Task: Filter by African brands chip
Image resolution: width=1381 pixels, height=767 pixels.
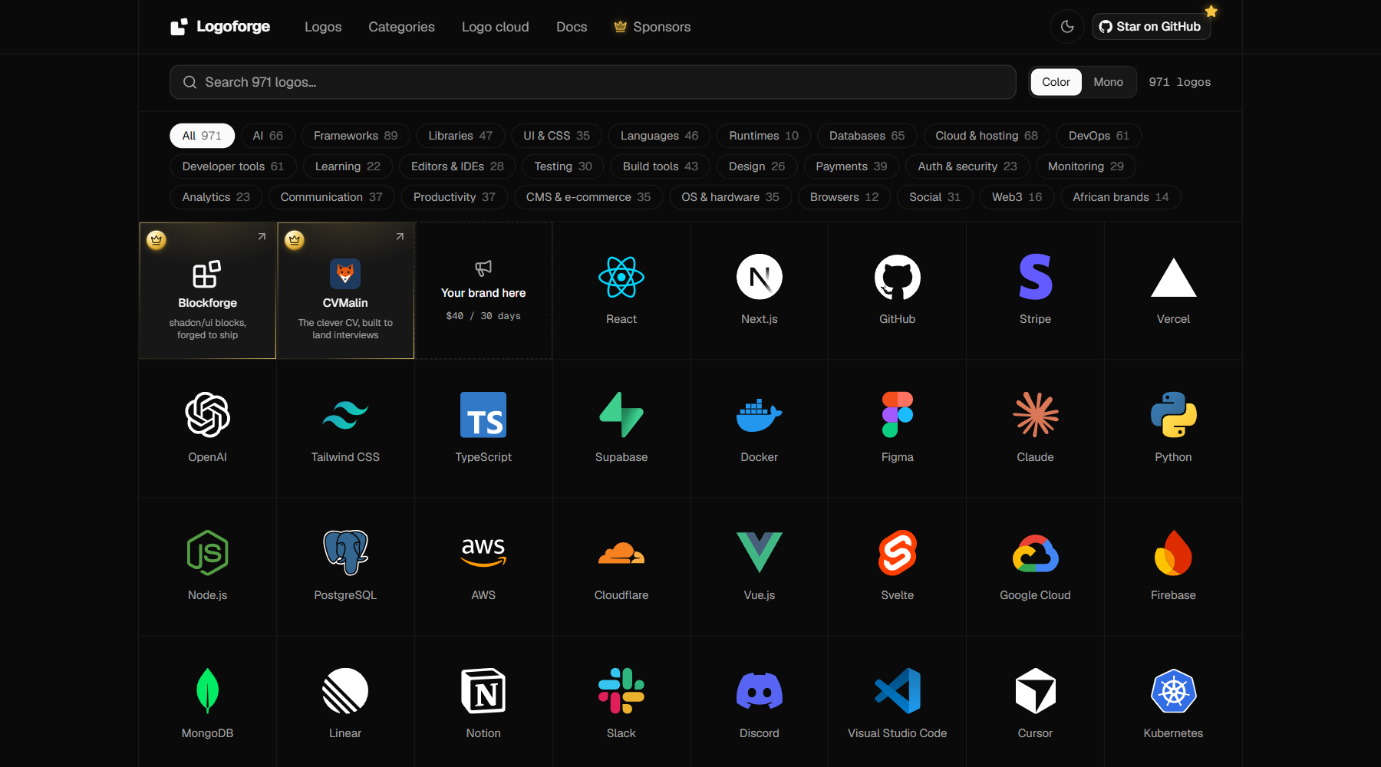Action: tap(1120, 197)
